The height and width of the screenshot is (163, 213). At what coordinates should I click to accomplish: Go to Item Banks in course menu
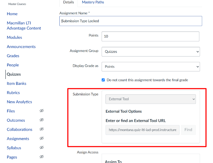pos(17,83)
